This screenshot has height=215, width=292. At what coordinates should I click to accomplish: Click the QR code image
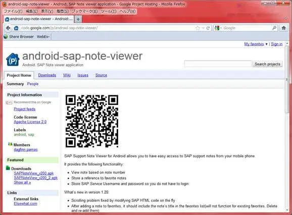pos(92,121)
